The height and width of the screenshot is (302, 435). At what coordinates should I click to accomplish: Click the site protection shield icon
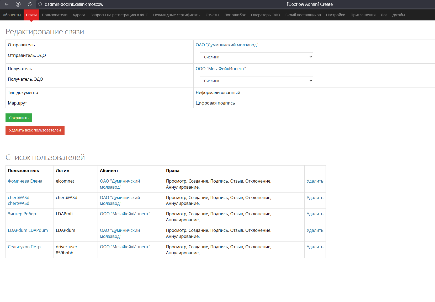[x=40, y=4]
